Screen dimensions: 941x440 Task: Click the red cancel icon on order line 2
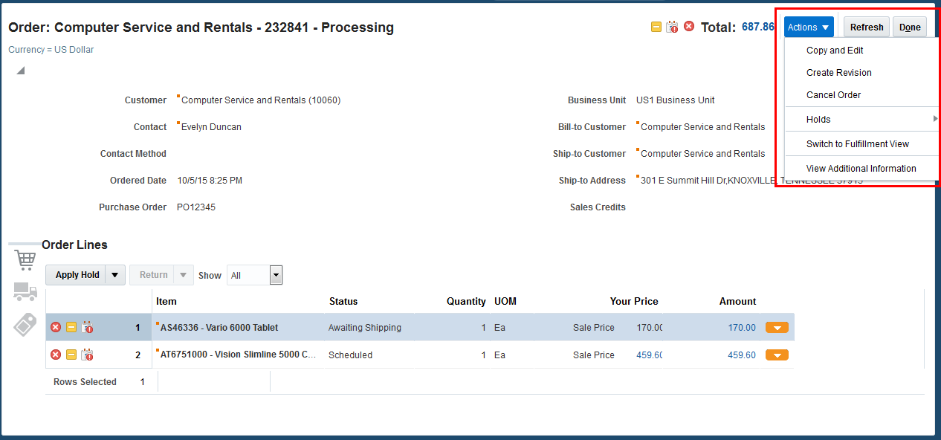(55, 355)
